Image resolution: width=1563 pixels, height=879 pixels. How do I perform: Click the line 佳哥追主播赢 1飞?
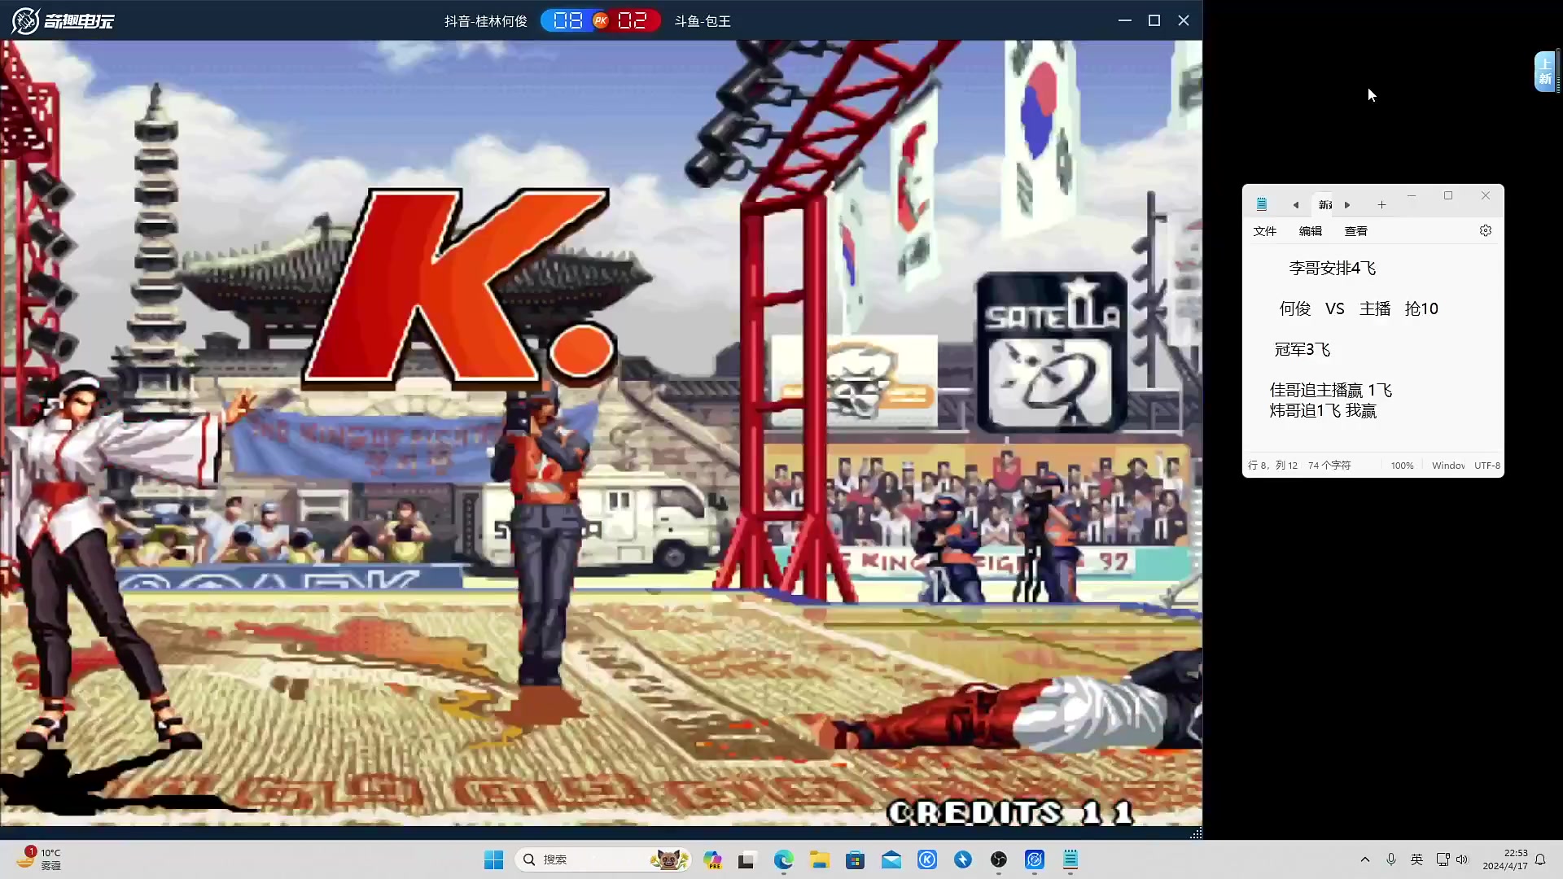pos(1330,390)
